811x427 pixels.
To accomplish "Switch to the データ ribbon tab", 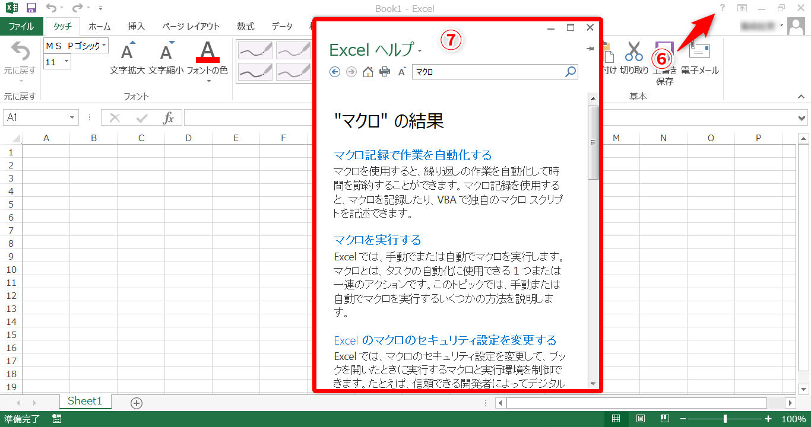I will pyautogui.click(x=282, y=26).
